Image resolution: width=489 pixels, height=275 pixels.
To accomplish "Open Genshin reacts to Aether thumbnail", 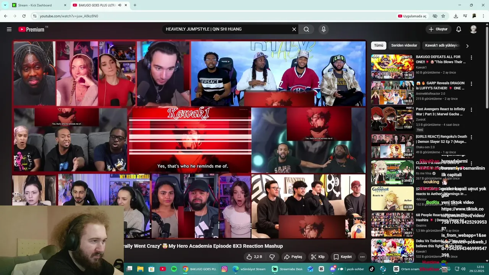I will coord(392,198).
